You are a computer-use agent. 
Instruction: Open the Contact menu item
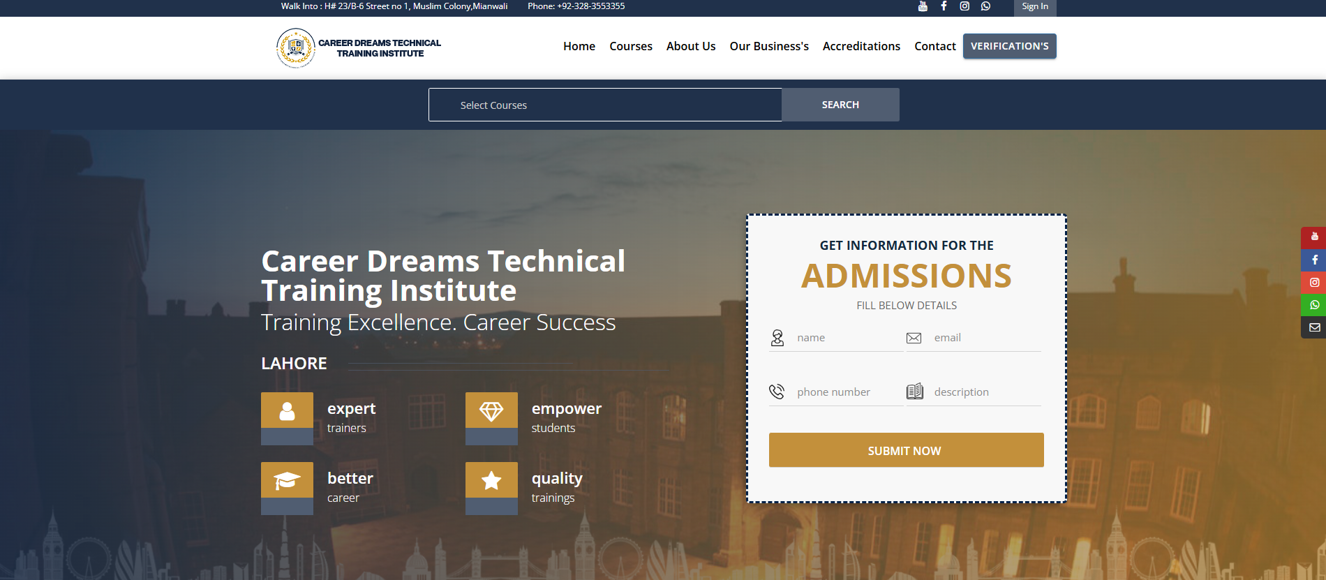[935, 46]
